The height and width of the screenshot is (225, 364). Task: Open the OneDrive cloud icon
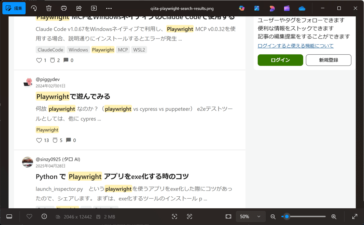tap(302, 9)
